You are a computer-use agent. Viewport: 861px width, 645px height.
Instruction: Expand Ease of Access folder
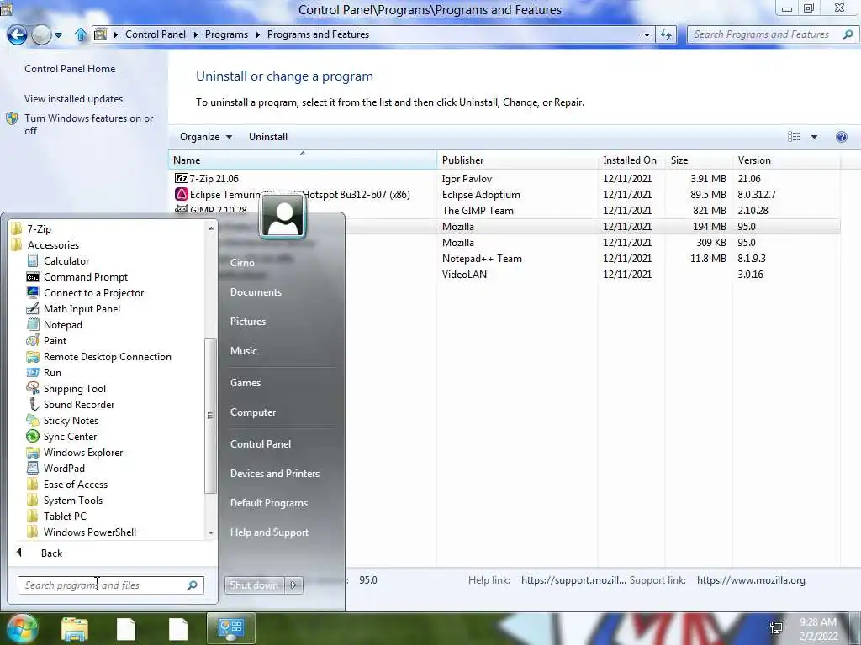75,485
